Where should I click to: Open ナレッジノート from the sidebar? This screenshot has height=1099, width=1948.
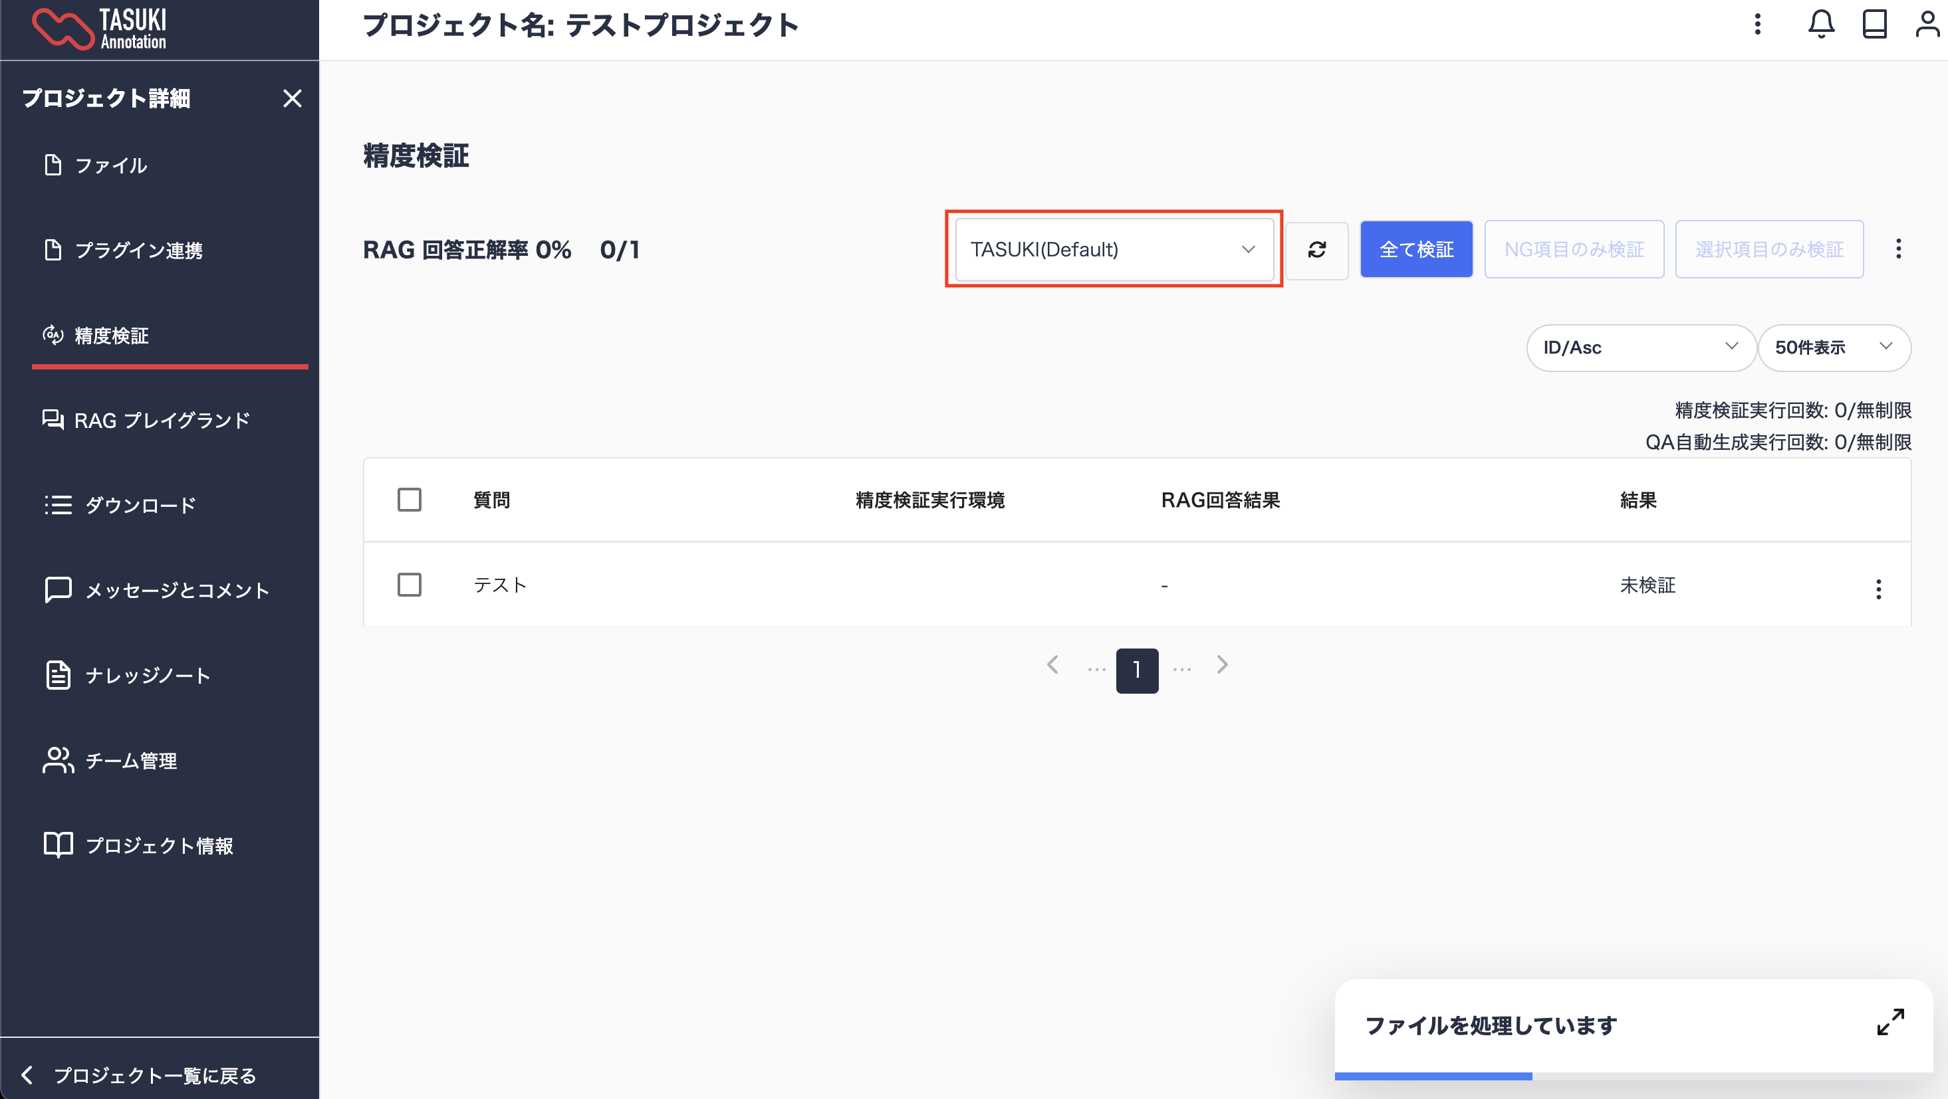pyautogui.click(x=147, y=675)
